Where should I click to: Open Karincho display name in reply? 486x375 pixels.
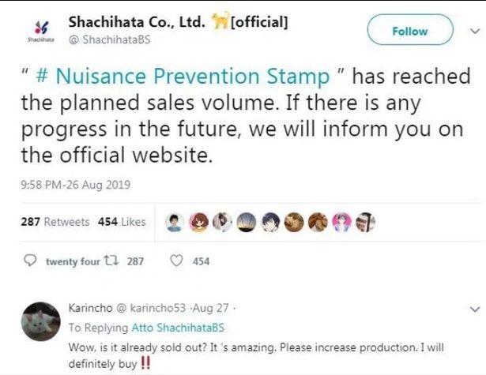90,308
